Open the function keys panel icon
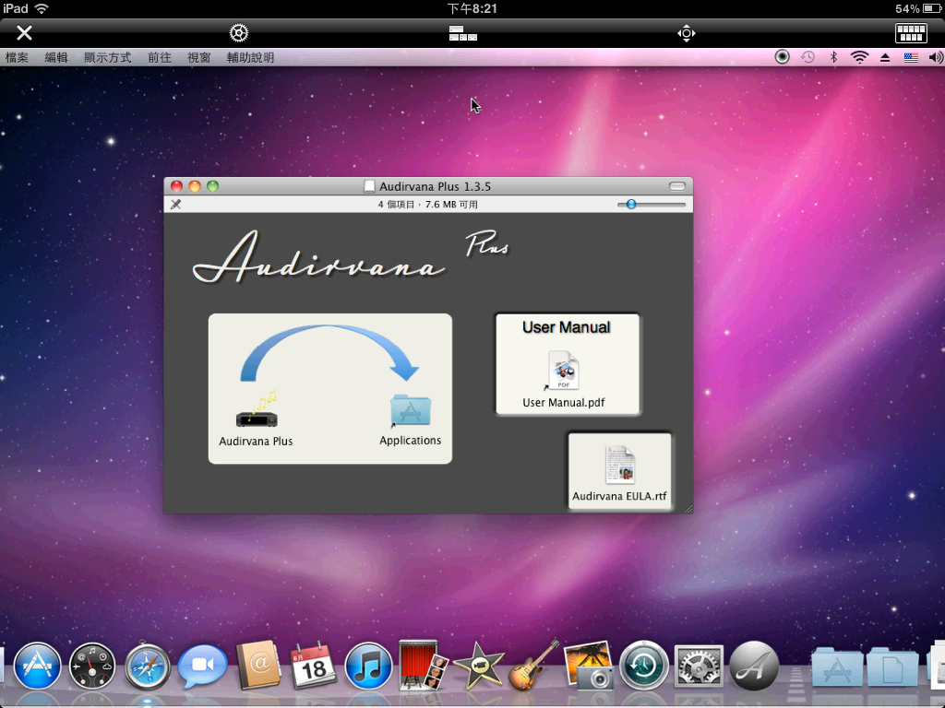The width and height of the screenshot is (945, 708). click(x=463, y=33)
